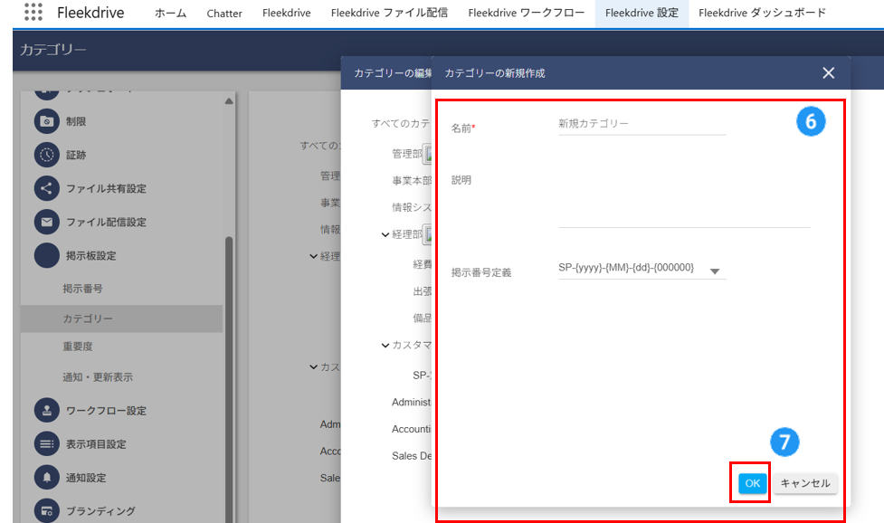
Task: Click the sidebar scroll-up arrow
Action: click(x=228, y=100)
